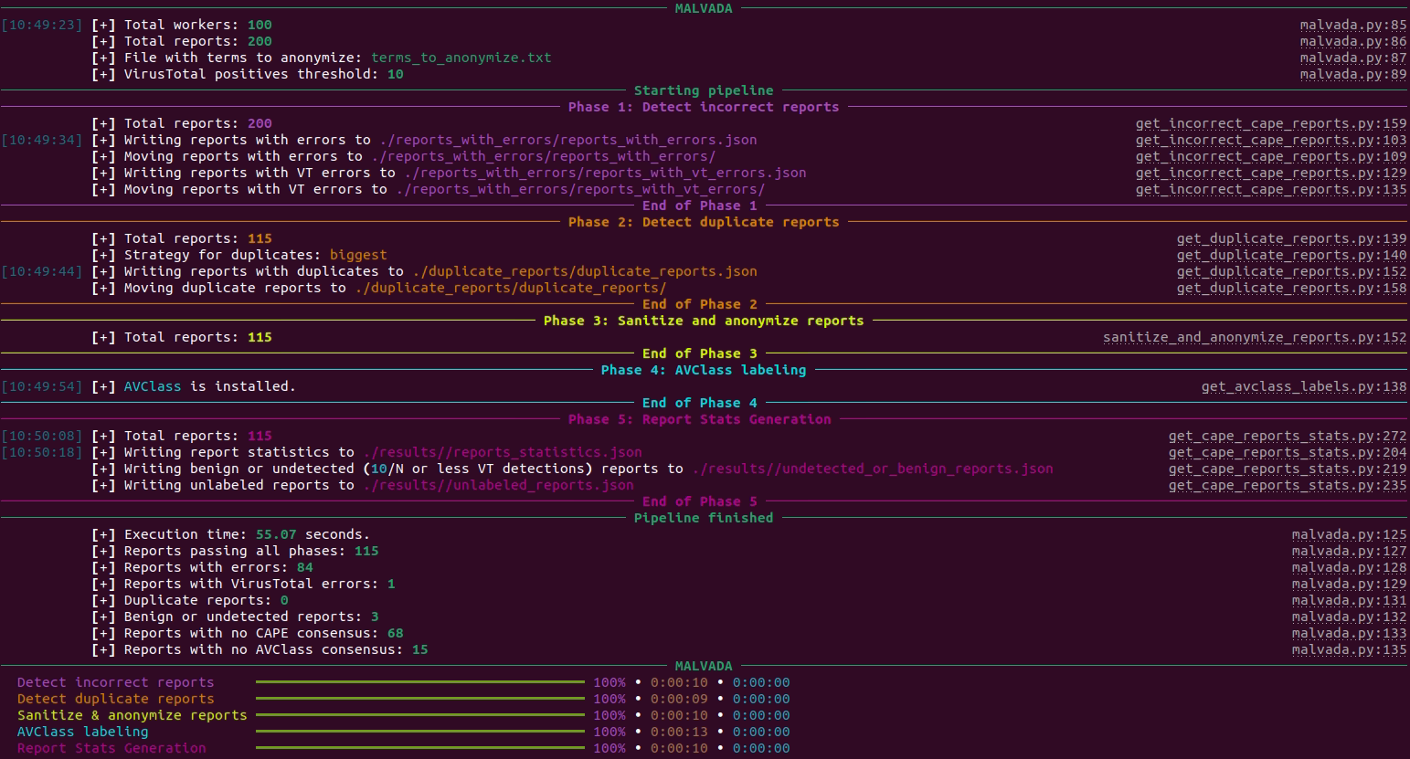Select the duplicates strategy value biggest

(x=358, y=255)
